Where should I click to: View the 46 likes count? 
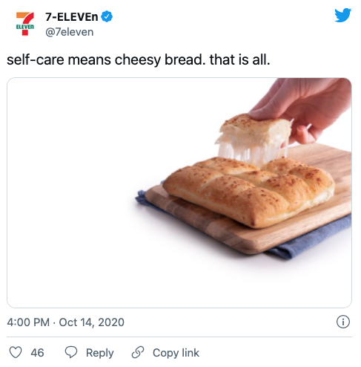tap(37, 353)
